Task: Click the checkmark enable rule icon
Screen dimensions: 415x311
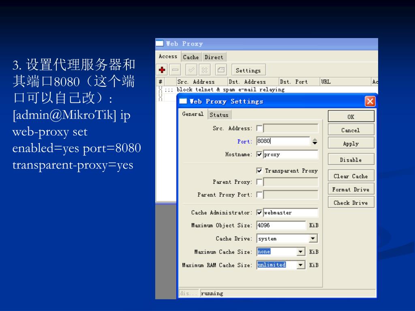Action: 191,70
